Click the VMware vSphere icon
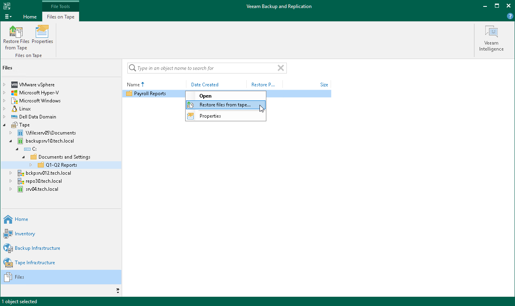Viewport: 515px width, 306px height. pos(14,85)
